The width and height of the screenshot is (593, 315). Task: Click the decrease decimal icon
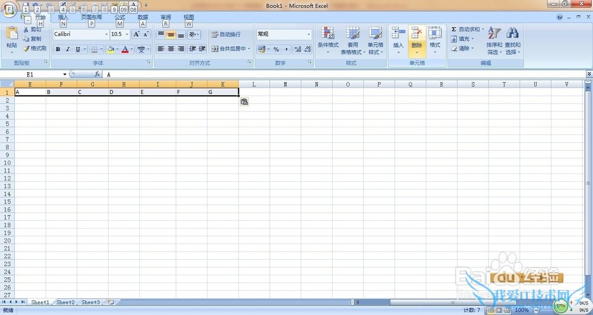coord(307,49)
